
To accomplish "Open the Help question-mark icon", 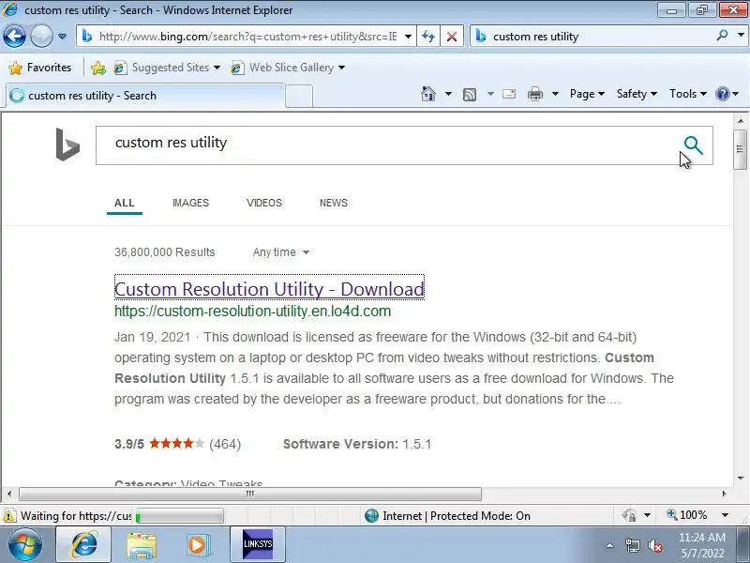I will click(x=722, y=94).
